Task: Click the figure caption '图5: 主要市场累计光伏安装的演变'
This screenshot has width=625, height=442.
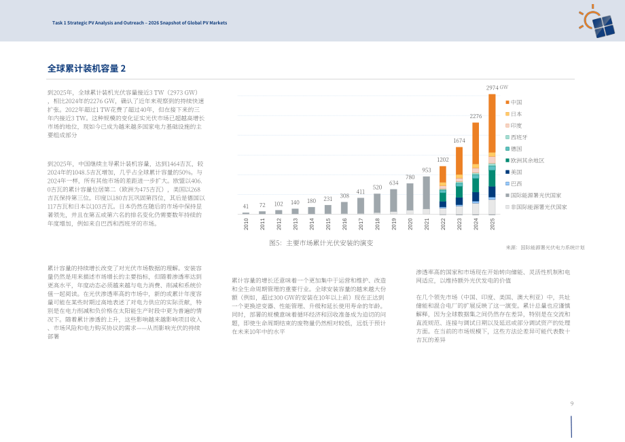Action: click(x=321, y=243)
